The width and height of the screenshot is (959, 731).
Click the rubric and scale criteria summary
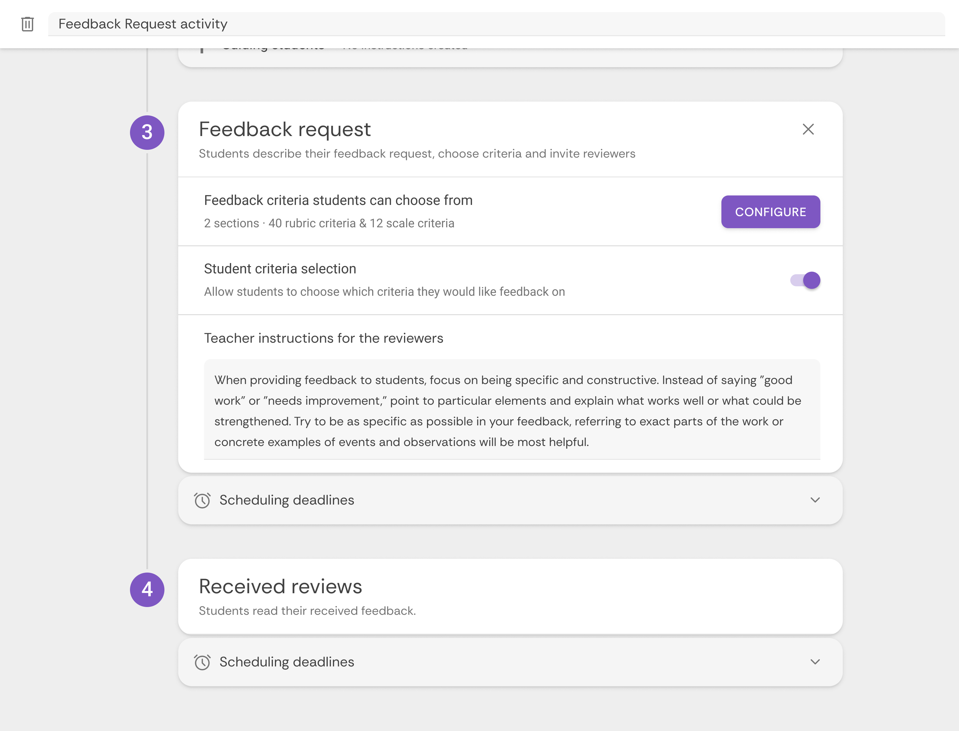pyautogui.click(x=329, y=223)
